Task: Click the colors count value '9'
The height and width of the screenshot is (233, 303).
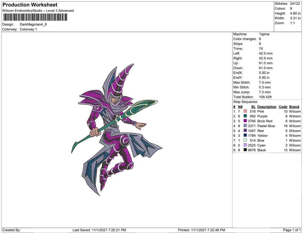Action: point(291,9)
